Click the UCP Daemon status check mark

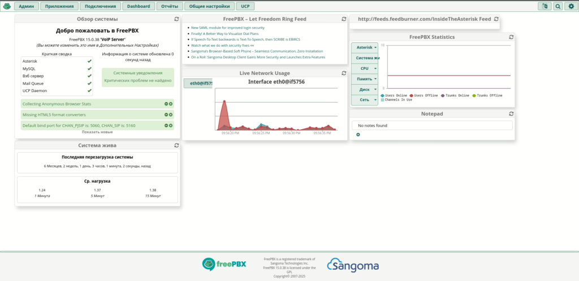point(89,91)
